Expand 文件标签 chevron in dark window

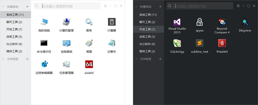(136, 59)
